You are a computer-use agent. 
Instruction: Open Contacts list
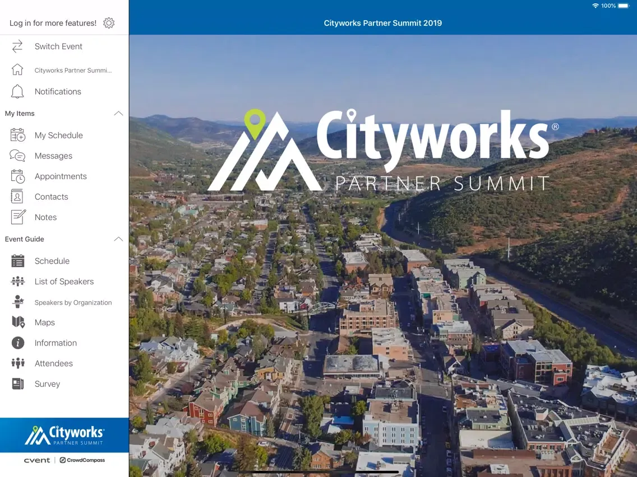point(64,197)
